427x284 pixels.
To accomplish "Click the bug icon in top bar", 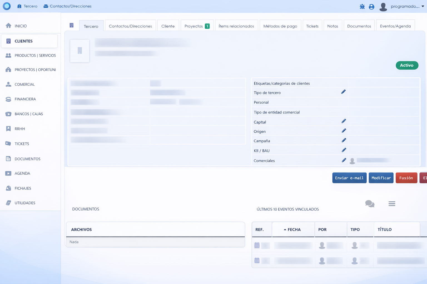I will coord(362,6).
